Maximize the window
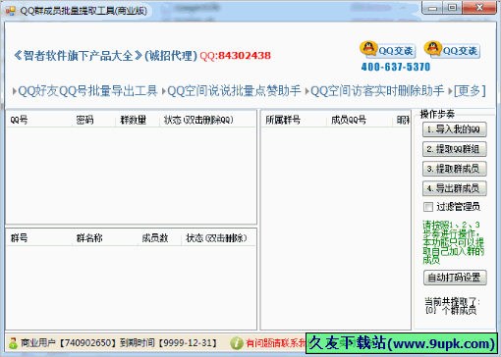The image size is (501, 357). [453, 8]
